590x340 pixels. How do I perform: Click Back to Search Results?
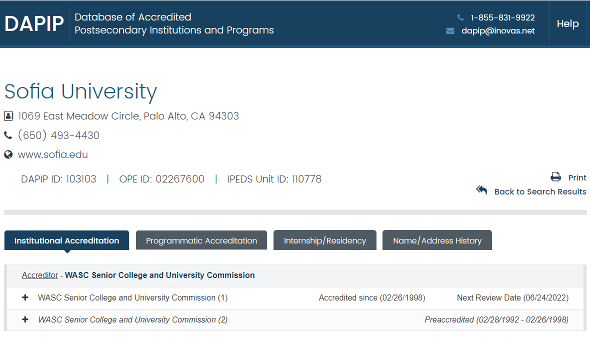coord(540,191)
